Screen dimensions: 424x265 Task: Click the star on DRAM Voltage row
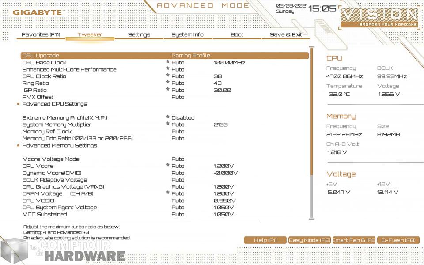[x=168, y=193]
